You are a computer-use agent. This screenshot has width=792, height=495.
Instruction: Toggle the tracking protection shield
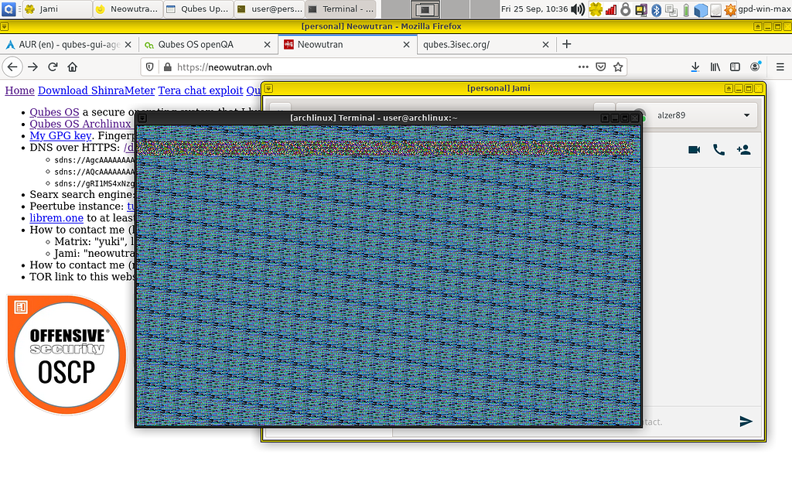click(x=149, y=67)
